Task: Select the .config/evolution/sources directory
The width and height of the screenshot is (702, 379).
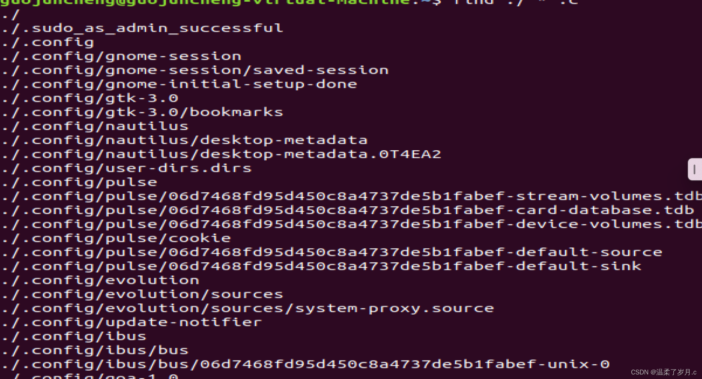Action: click(x=143, y=294)
